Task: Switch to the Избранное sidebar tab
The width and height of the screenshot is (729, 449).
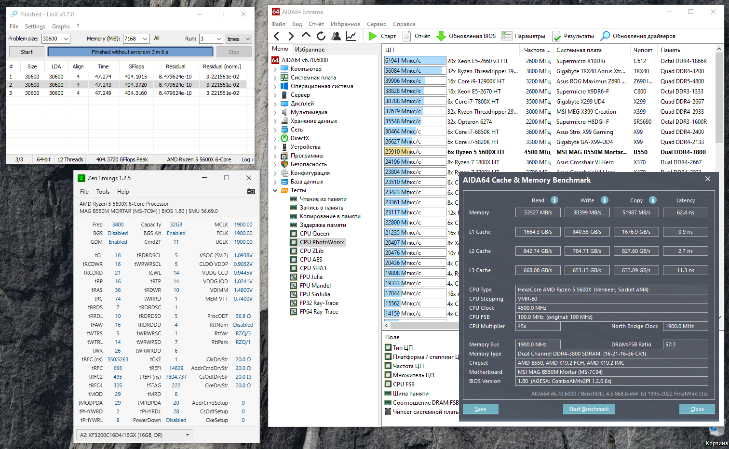Action: click(310, 49)
